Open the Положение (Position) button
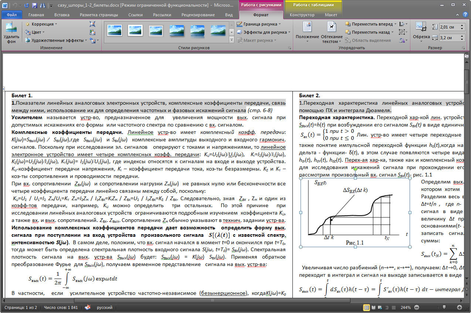The width and height of the screenshot is (471, 313). pyautogui.click(x=307, y=33)
